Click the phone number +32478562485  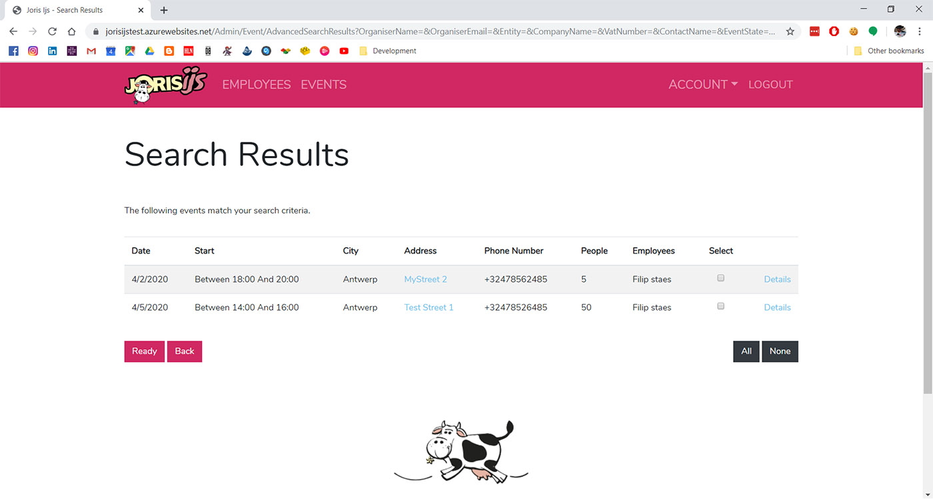click(516, 279)
